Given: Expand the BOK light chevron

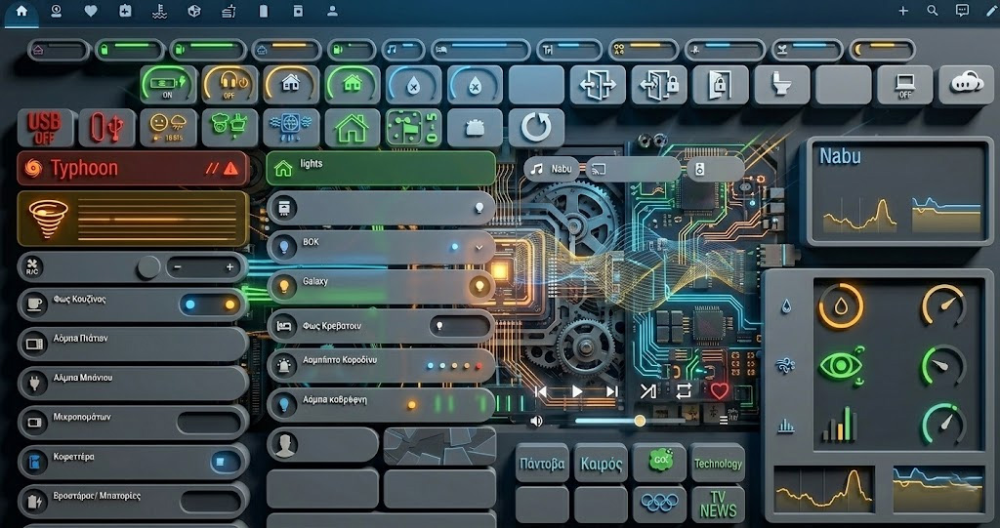Looking at the screenshot, I should tap(479, 248).
